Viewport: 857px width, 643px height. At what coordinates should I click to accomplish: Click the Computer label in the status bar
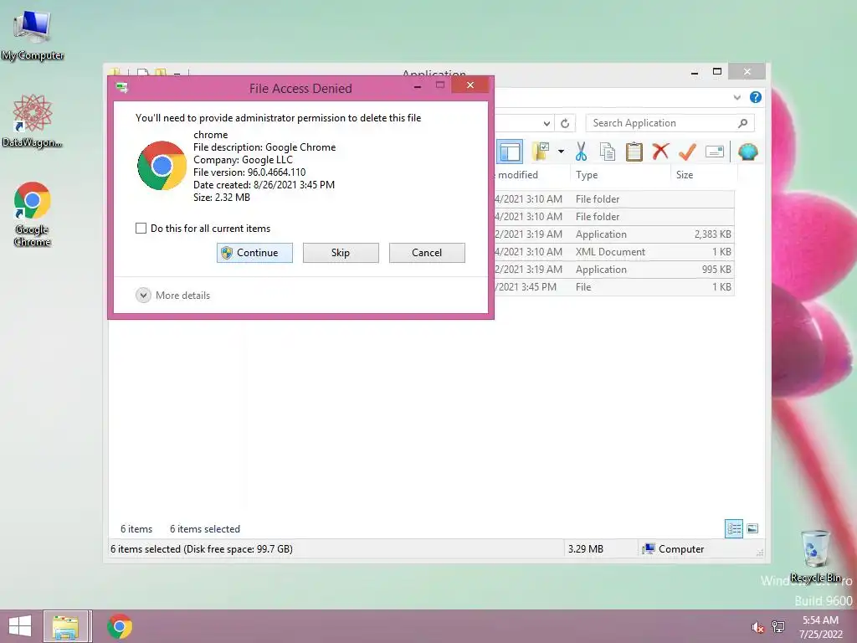point(681,549)
